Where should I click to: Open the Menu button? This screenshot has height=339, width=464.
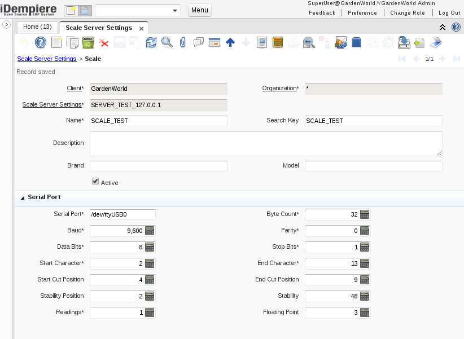pos(199,10)
